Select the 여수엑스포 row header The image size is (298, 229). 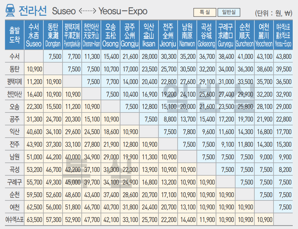click(x=14, y=220)
